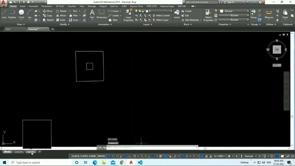The image size is (295, 166).
Task: Toggle the grid display in status bar
Action: [109, 156]
